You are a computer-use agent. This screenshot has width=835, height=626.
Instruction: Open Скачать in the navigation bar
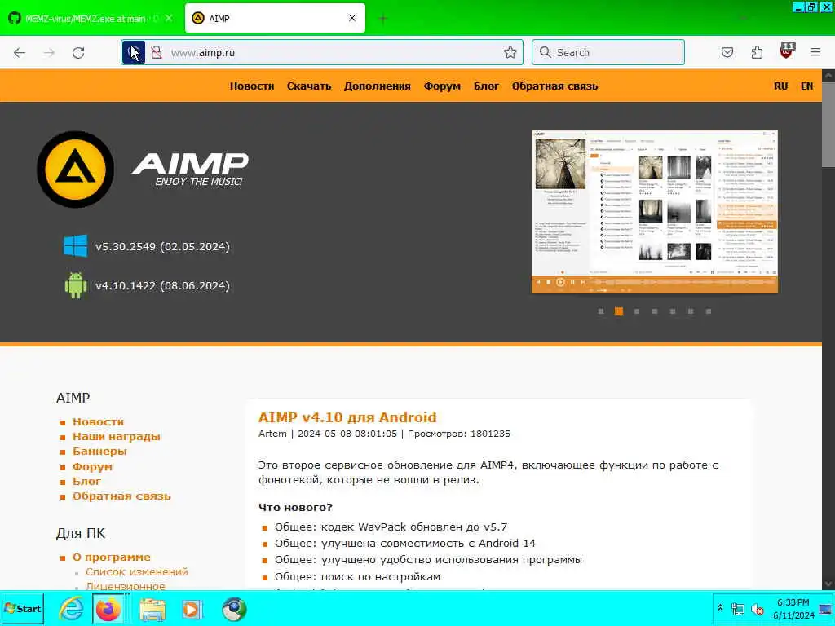309,86
